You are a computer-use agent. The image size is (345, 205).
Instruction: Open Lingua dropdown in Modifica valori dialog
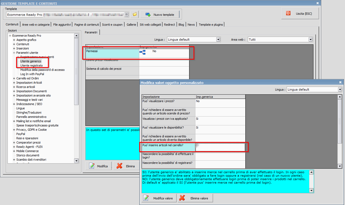coord(340,90)
